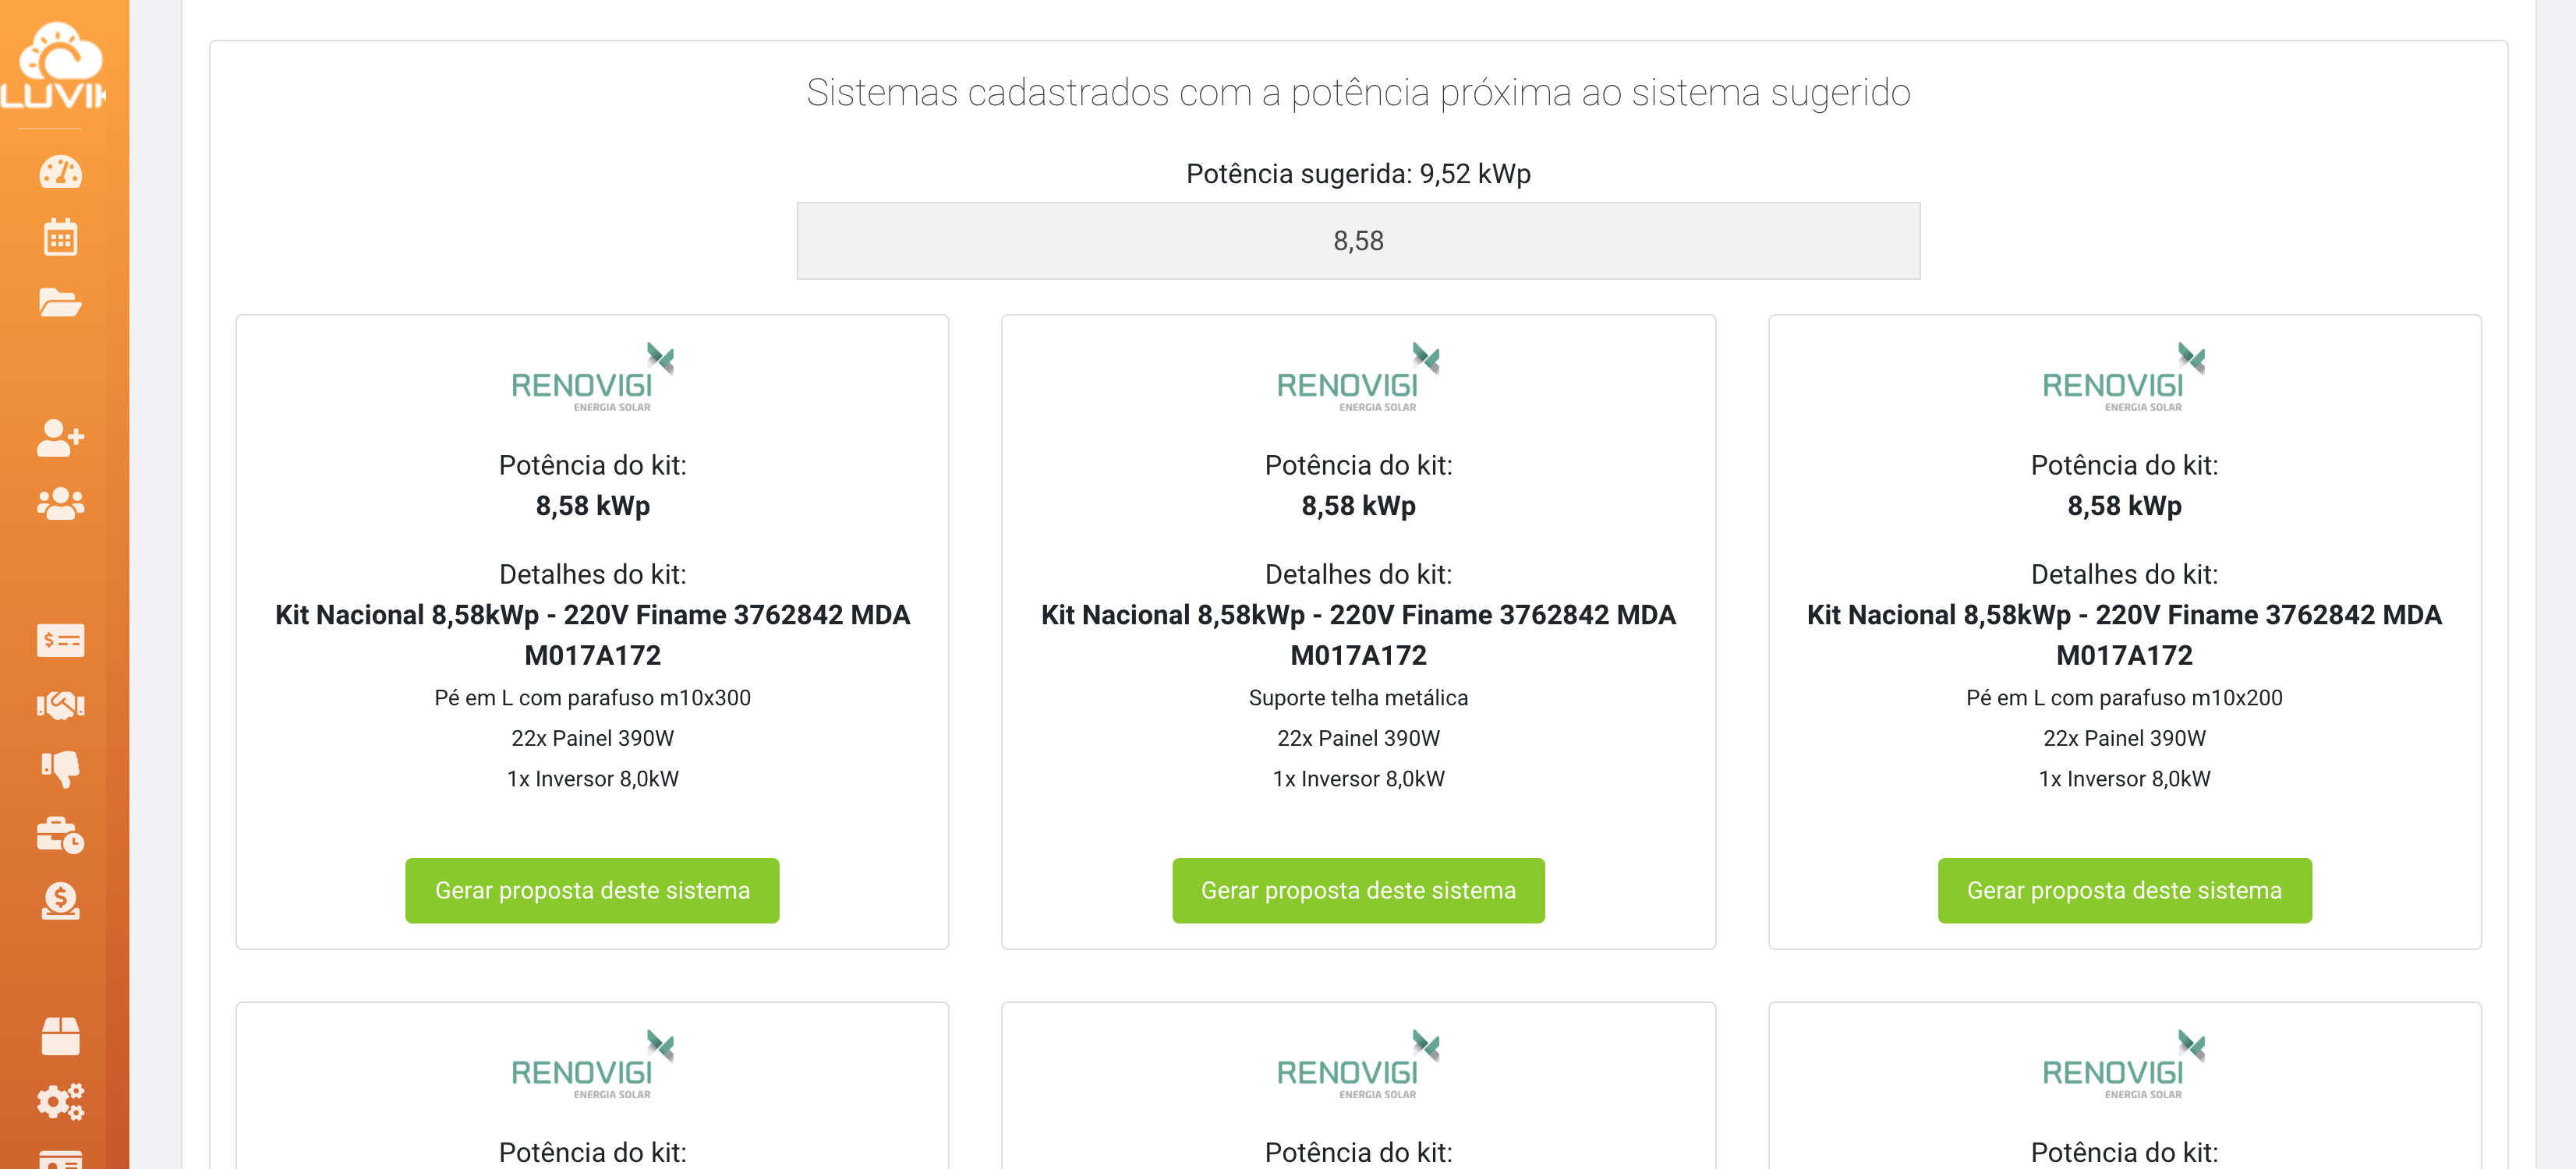Click 'Potência sugerida: 9,52 kWp' text

click(x=1358, y=174)
